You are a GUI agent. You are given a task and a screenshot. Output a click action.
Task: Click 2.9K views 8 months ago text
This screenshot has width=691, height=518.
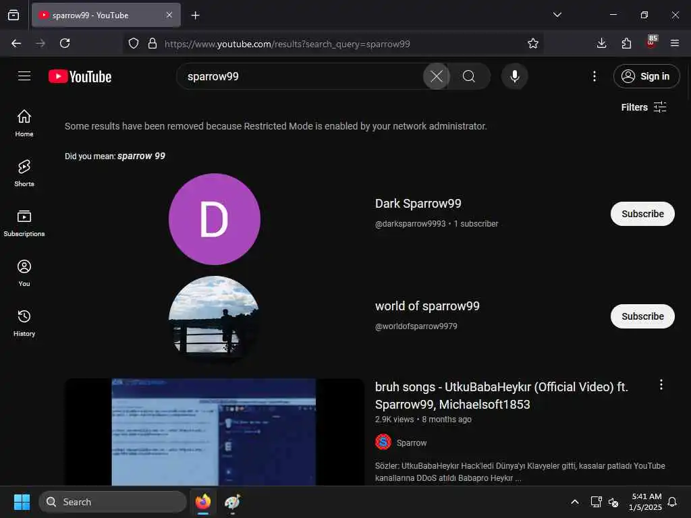click(423, 420)
